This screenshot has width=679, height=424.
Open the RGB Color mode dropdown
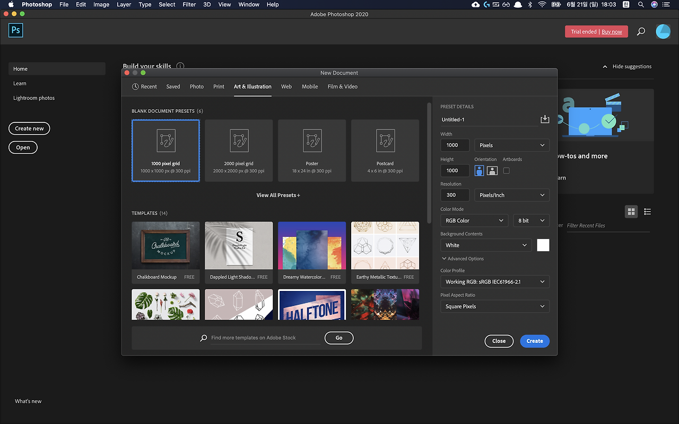(475, 220)
